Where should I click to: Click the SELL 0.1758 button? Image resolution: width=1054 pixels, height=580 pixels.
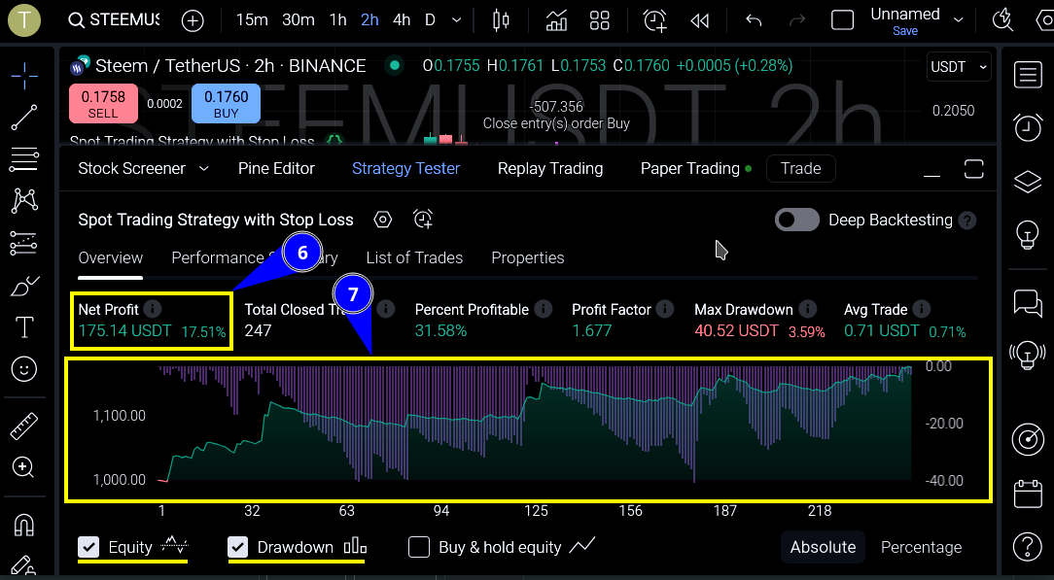pos(103,104)
